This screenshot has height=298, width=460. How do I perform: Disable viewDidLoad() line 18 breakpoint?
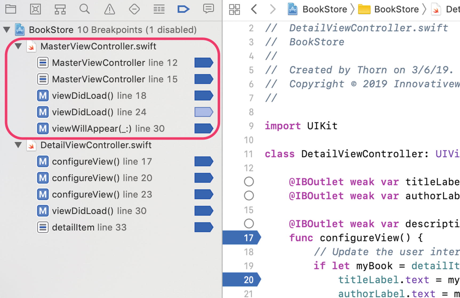pos(204,96)
